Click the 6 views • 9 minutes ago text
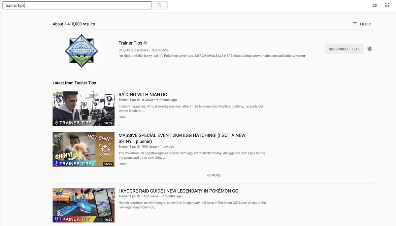 [x=159, y=100]
